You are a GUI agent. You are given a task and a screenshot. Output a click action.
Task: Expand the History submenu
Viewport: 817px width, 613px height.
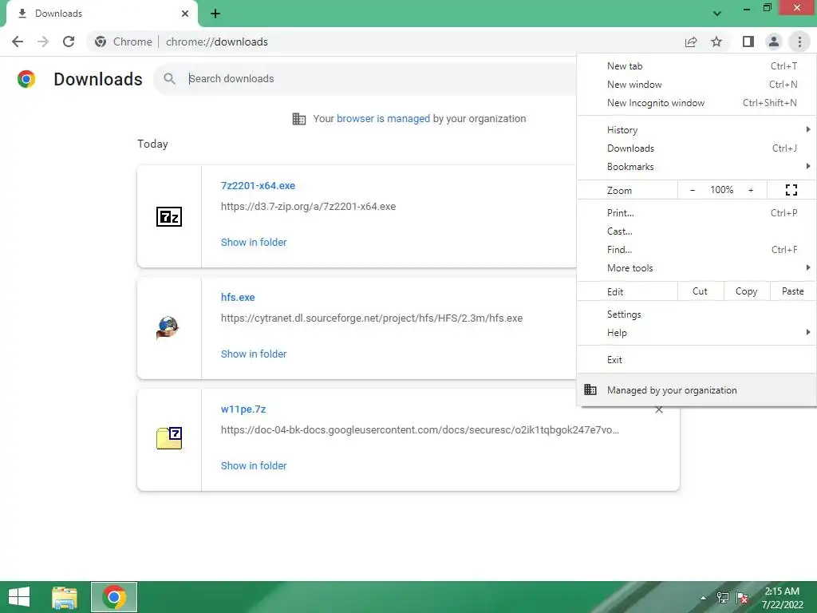697,130
